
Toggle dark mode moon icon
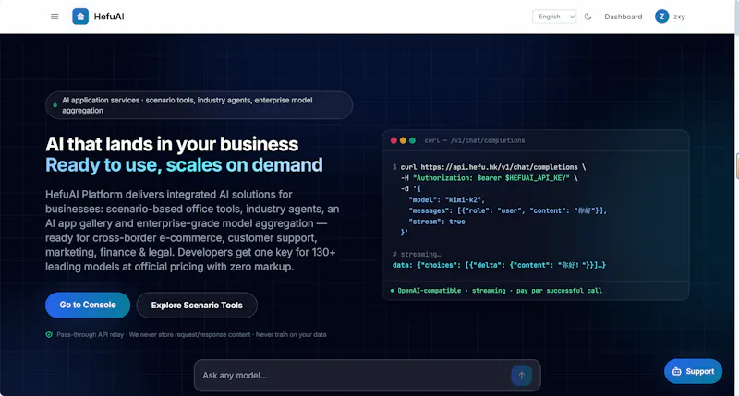588,17
